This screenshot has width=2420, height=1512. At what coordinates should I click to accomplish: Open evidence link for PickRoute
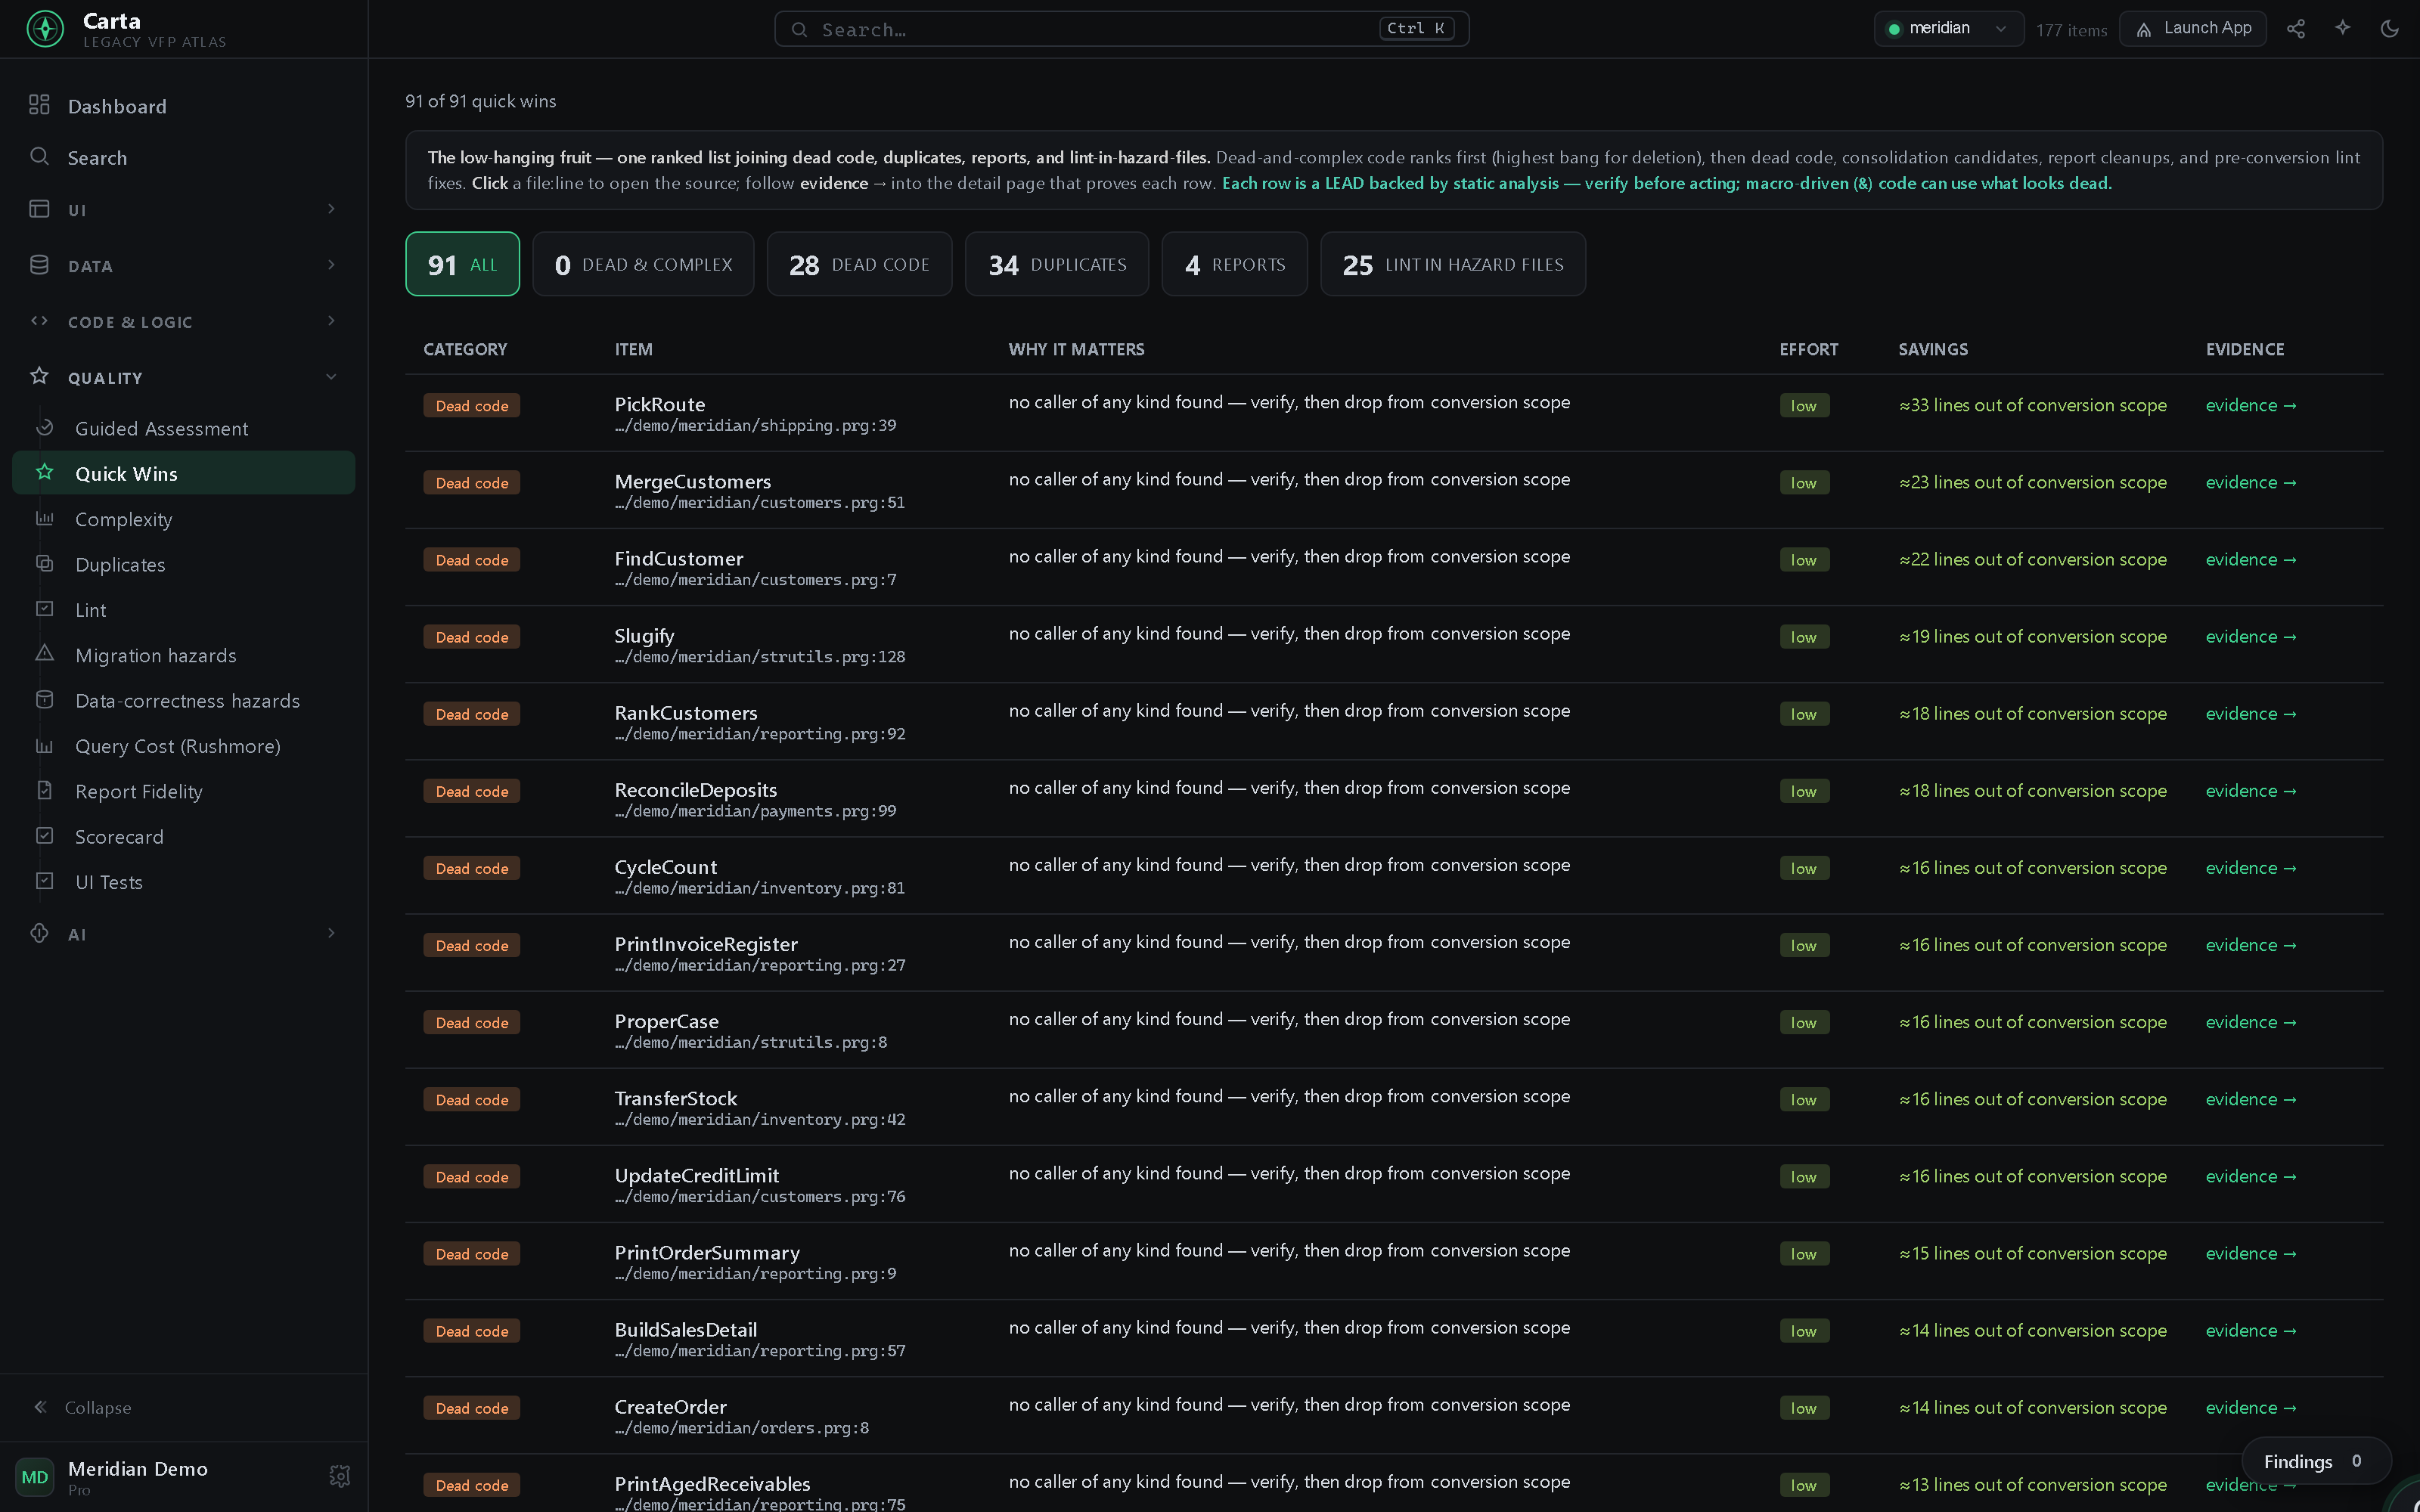pos(2251,405)
